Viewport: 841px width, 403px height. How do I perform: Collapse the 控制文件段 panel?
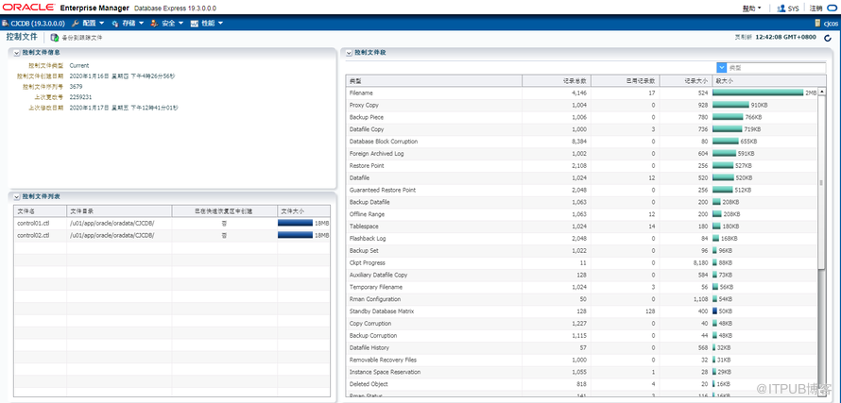coord(350,53)
